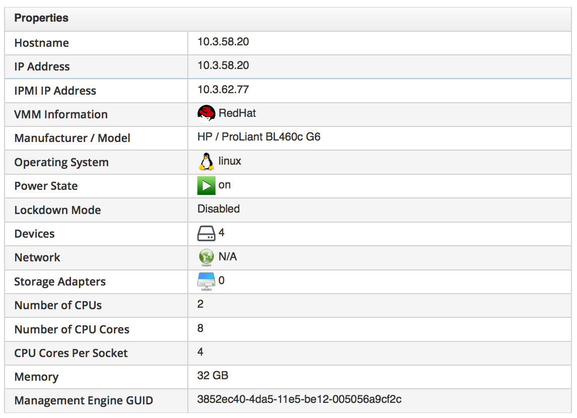The image size is (577, 418).
Task: Click the Network globe icon
Action: coord(206,257)
